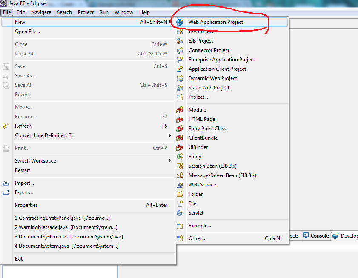Click the Folder icon in New submenu
358x278 pixels.
(x=180, y=194)
